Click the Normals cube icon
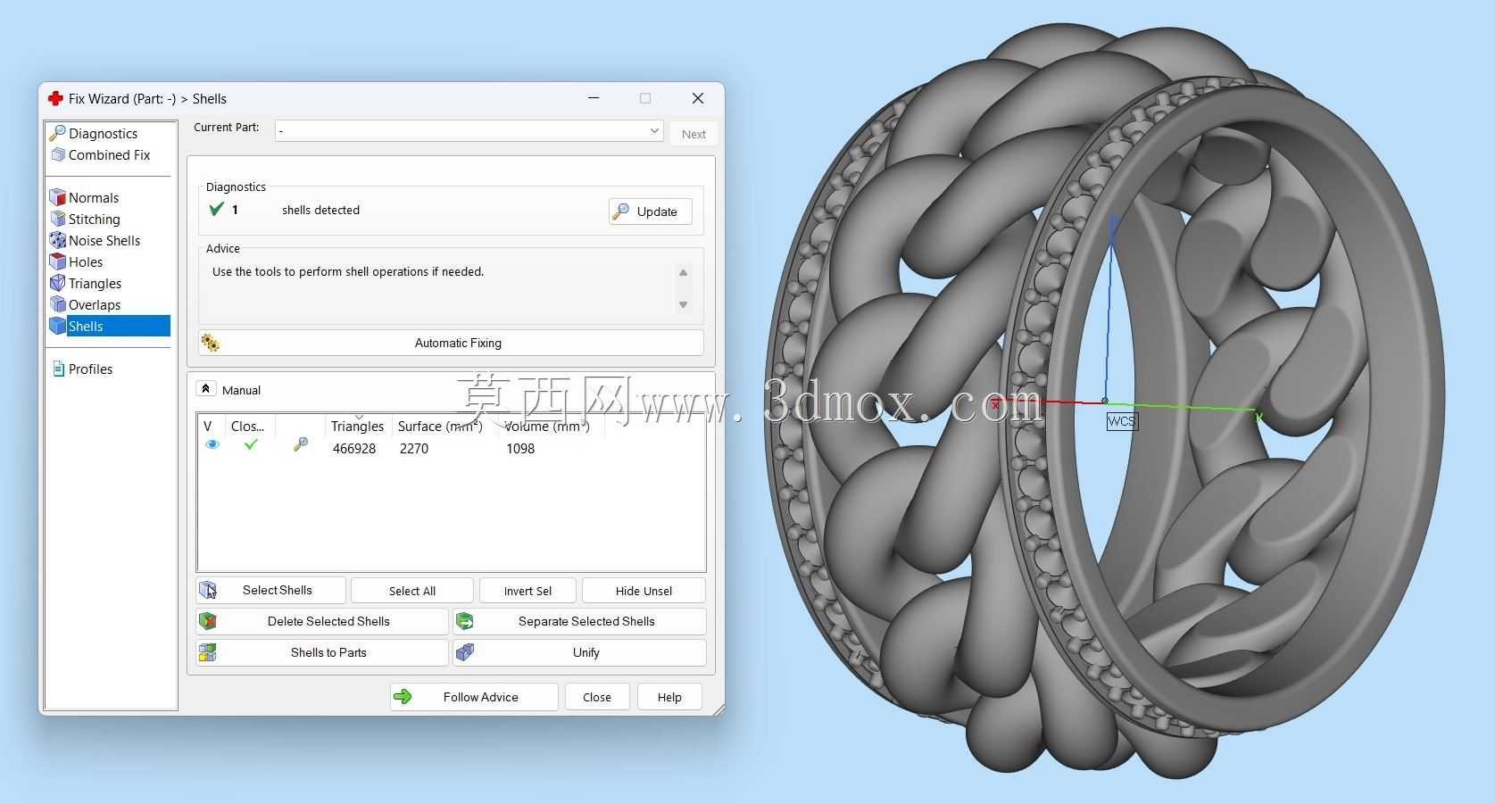 coord(58,198)
